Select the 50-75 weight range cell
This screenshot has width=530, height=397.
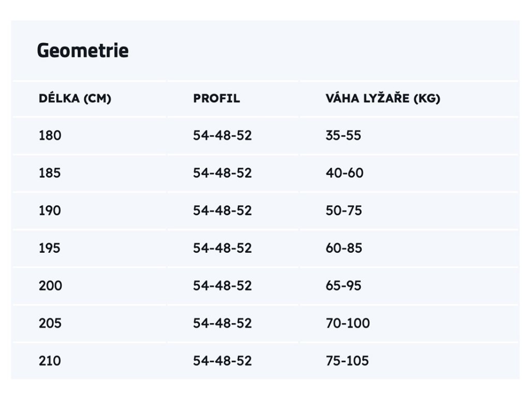point(344,210)
